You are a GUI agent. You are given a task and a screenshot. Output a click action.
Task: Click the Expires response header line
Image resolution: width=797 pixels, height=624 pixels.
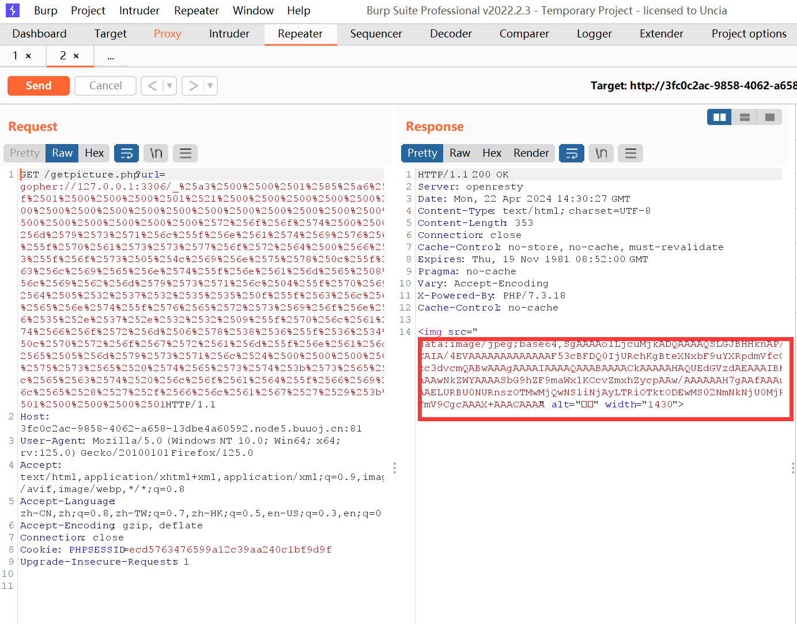pyautogui.click(x=533, y=259)
